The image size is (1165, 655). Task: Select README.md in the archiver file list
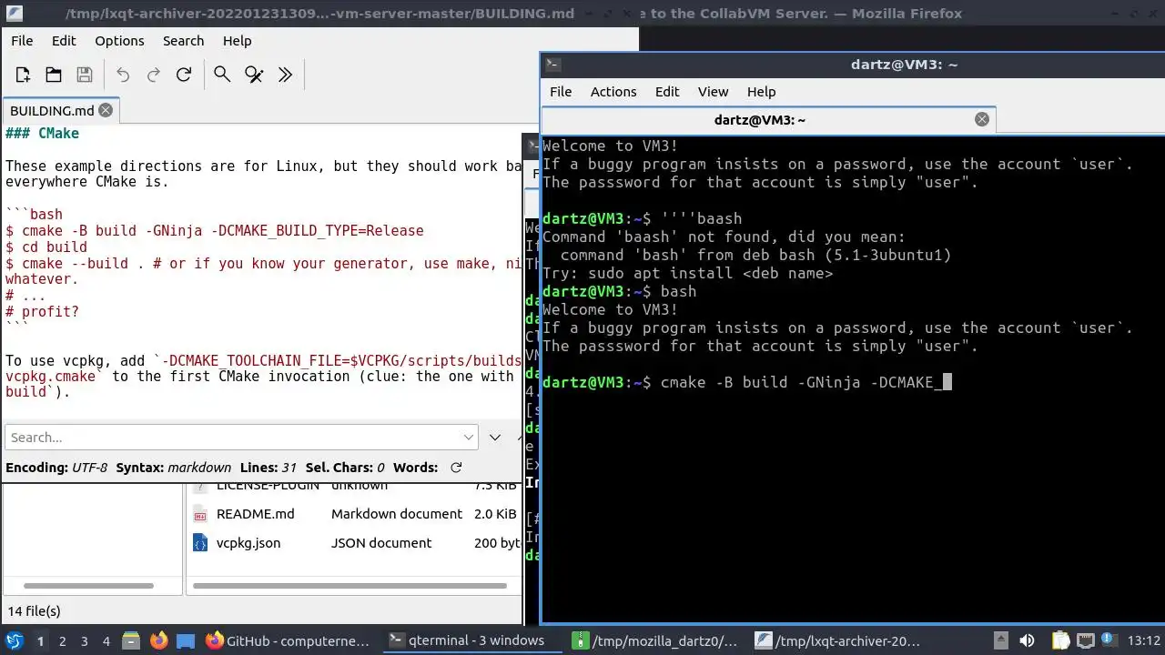click(x=256, y=514)
